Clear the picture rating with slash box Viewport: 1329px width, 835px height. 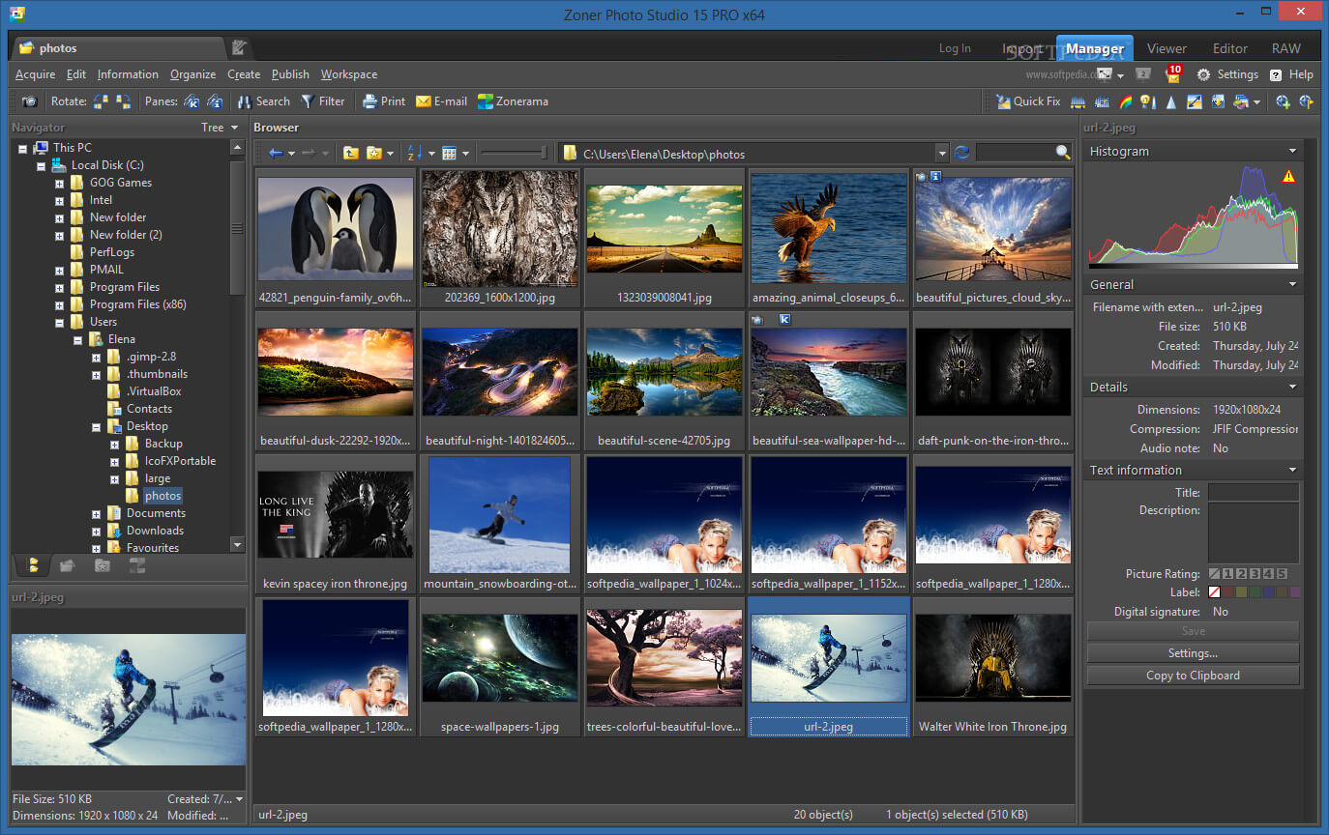click(x=1214, y=574)
